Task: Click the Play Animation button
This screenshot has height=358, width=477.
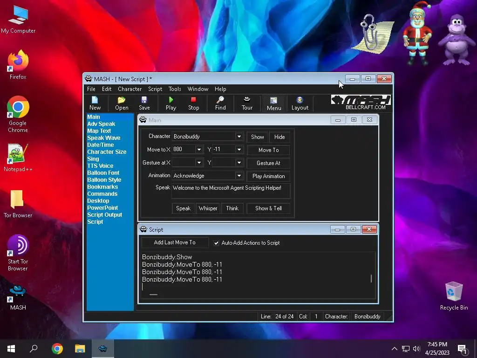Action: (268, 176)
